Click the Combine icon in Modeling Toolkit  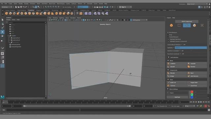click(x=168, y=63)
